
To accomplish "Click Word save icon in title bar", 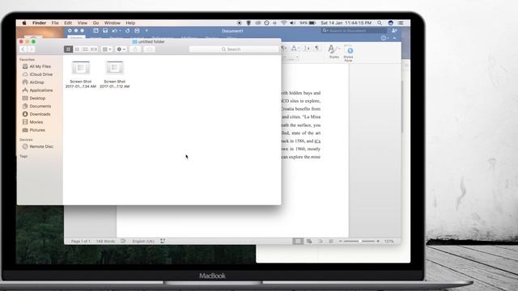I will coord(105,31).
